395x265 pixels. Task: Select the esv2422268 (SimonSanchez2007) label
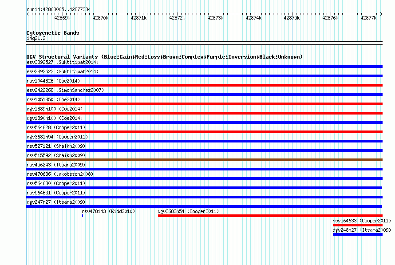[x=65, y=90]
